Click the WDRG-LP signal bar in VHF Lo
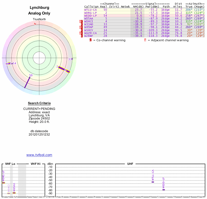 pos(3,183)
